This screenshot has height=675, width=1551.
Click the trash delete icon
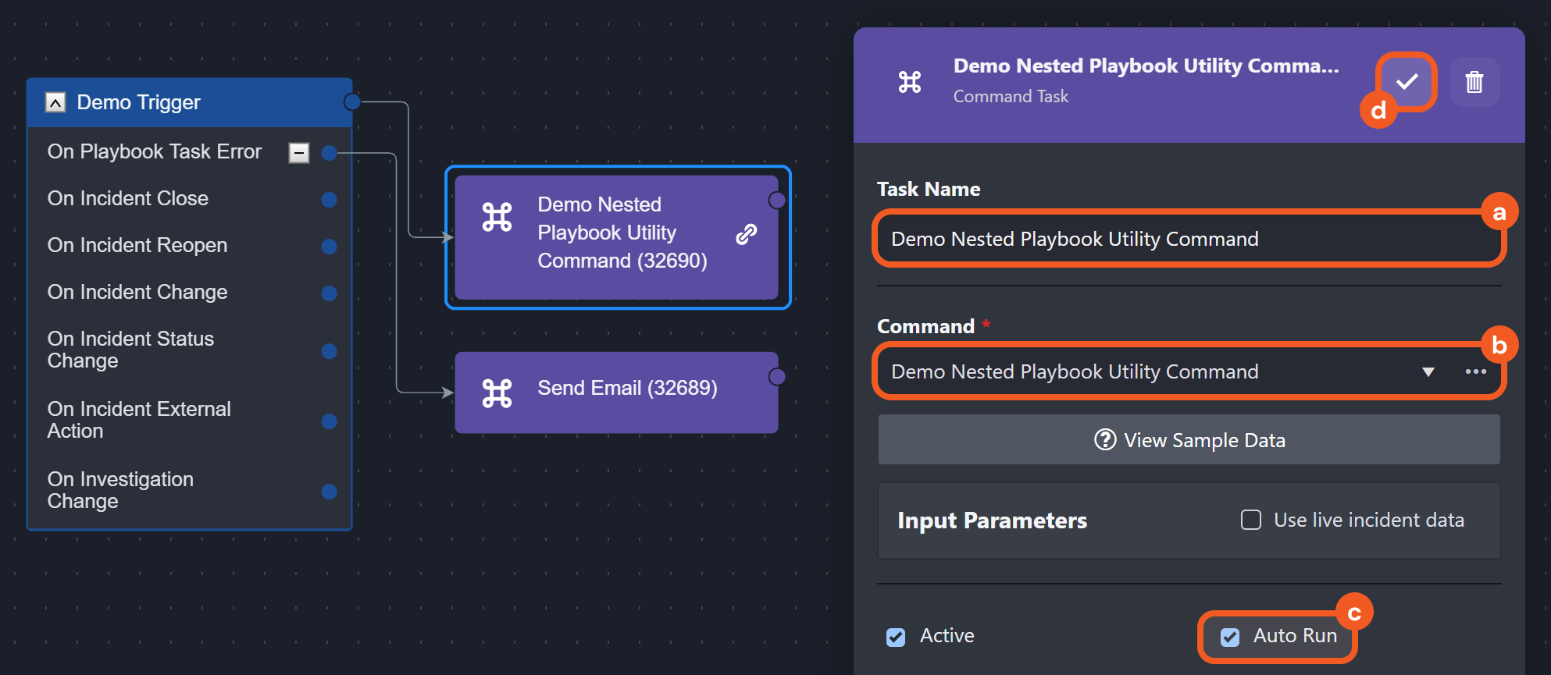[x=1474, y=82]
